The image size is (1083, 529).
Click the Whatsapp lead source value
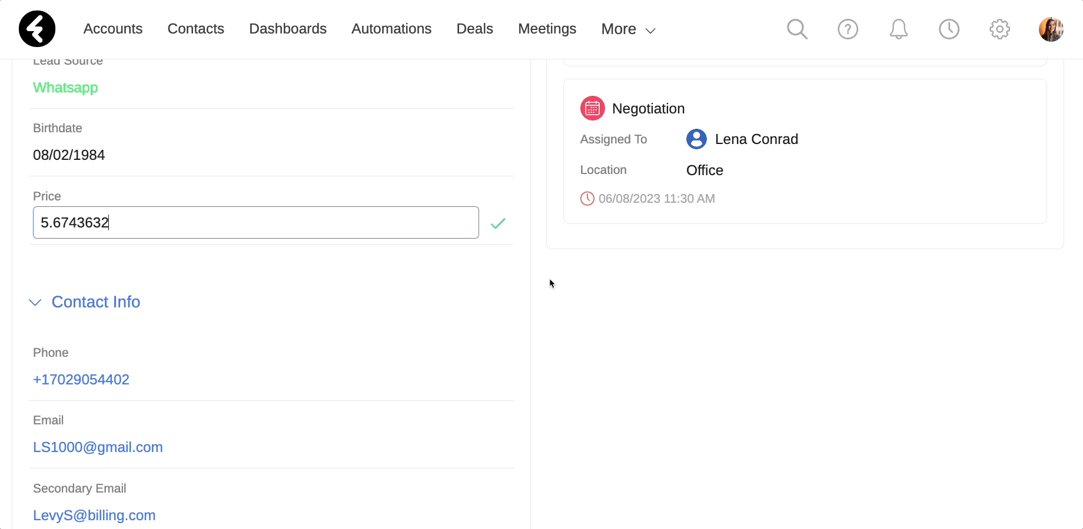point(65,88)
